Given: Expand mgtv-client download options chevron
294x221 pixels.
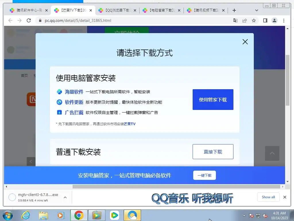Looking at the screenshot, I should (65, 197).
